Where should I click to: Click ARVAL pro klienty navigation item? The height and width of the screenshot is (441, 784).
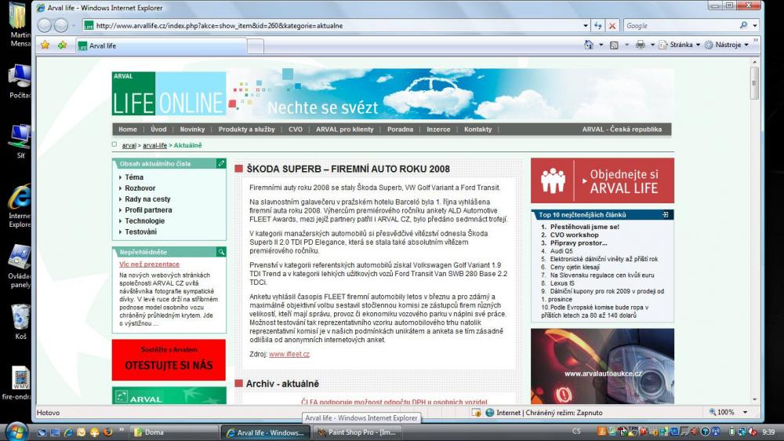pyautogui.click(x=344, y=129)
